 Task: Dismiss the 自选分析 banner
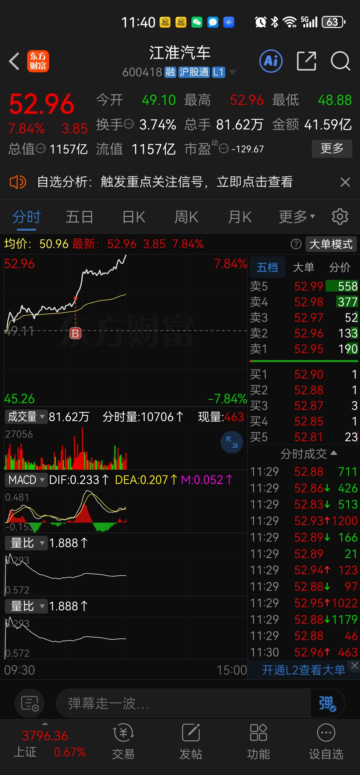coord(345,182)
